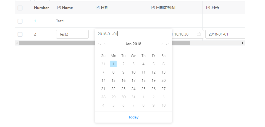Viewport: 265px width, 127px height.
Task: Click the Test2 name input field
Action: pos(72,34)
